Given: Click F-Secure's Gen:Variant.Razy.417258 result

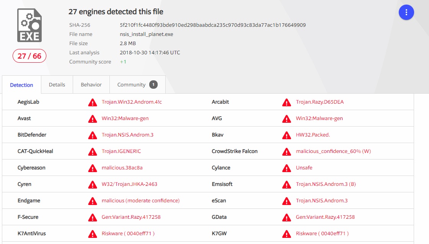Looking at the screenshot, I should click(x=131, y=217).
